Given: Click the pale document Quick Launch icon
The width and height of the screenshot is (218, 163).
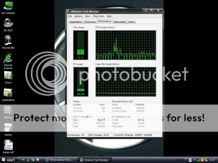Looking at the screenshot, I should click(38, 160).
